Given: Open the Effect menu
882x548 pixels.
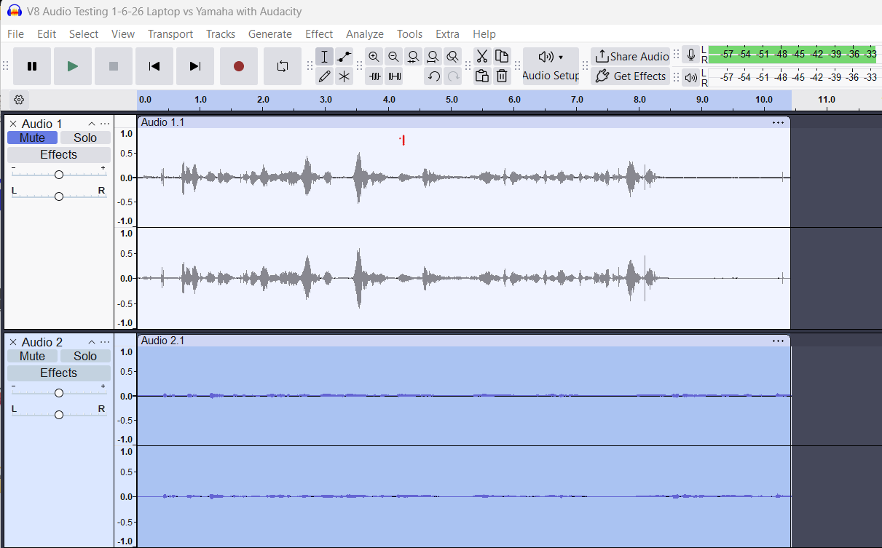Looking at the screenshot, I should [319, 34].
